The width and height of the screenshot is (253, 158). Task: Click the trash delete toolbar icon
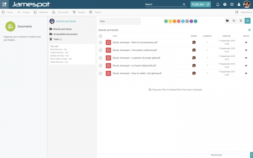241,21
